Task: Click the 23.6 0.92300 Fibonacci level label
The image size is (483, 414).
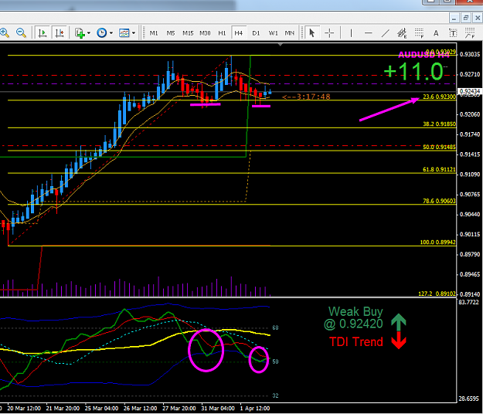Action: [439, 97]
